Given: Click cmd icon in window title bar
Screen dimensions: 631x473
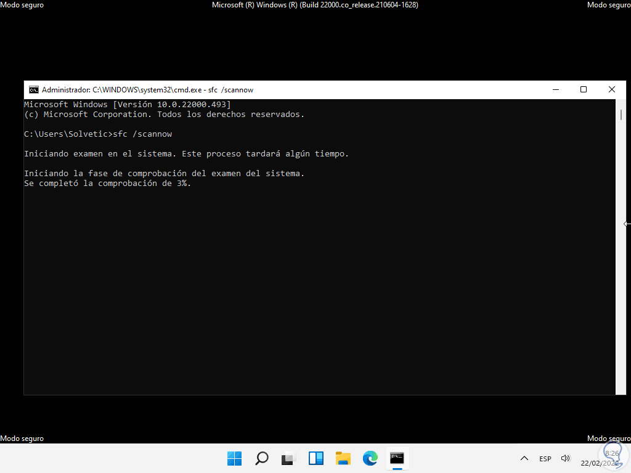Looking at the screenshot, I should 34,90.
